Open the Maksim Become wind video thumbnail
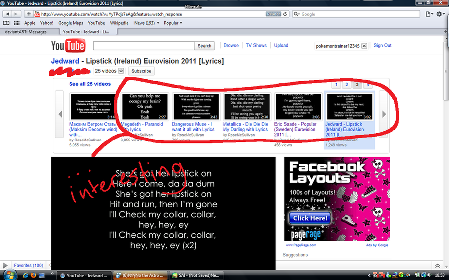This screenshot has width=449, height=280. 93,107
